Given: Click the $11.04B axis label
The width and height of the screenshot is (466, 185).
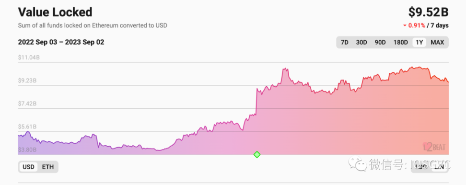Looking at the screenshot, I should coord(29,58).
